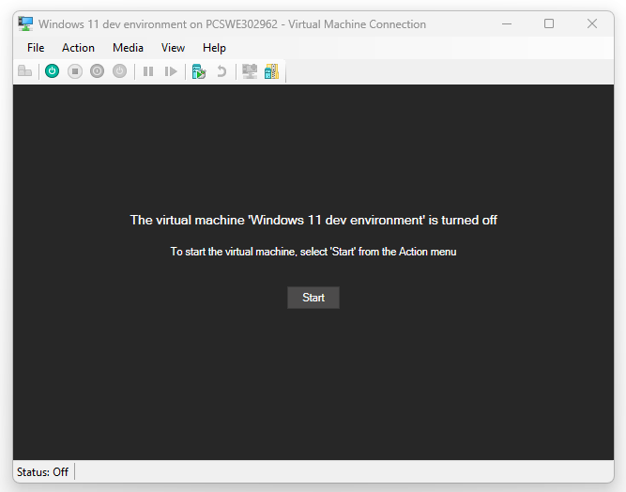Click the Revert undo-arrow icon
Screen dimensions: 626x492
coord(221,71)
